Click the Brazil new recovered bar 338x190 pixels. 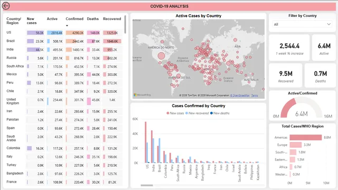point(159,150)
